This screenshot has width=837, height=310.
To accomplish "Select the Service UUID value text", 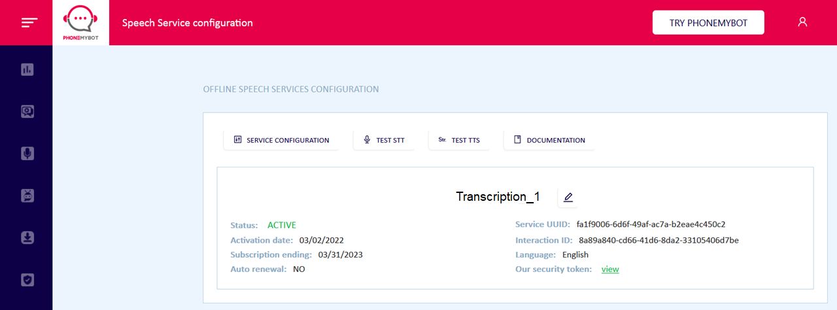I will pyautogui.click(x=651, y=224).
